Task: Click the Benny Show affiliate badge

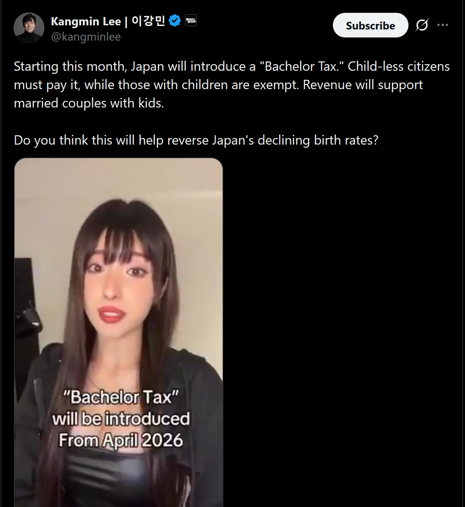Action: tap(191, 20)
